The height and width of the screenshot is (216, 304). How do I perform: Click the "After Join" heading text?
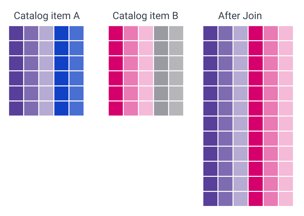[240, 16]
